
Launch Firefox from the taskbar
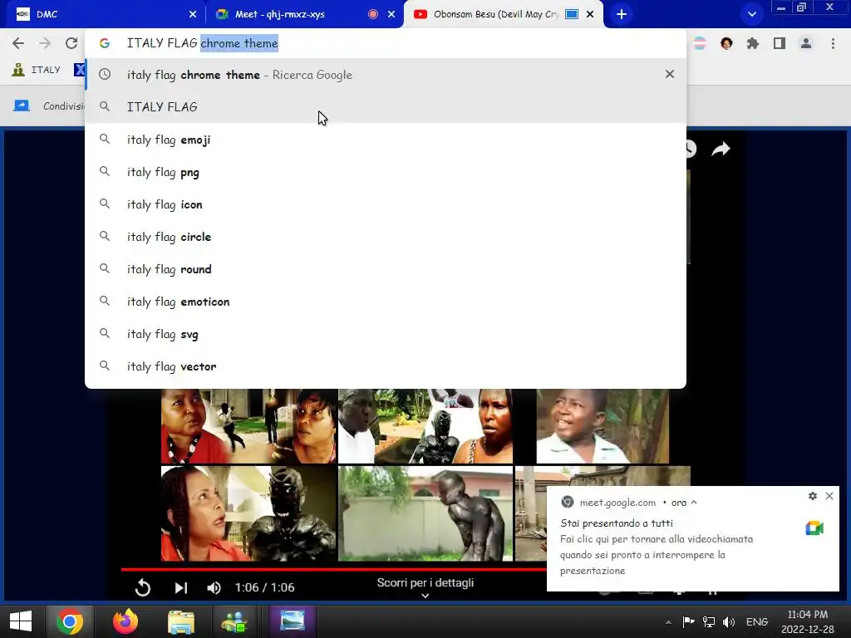coord(125,621)
